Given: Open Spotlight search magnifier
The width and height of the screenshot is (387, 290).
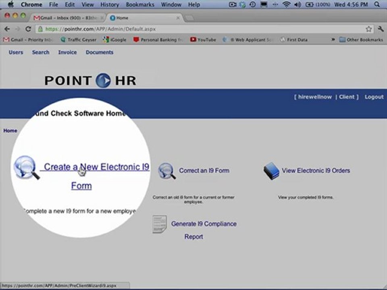Looking at the screenshot, I should (x=377, y=4).
